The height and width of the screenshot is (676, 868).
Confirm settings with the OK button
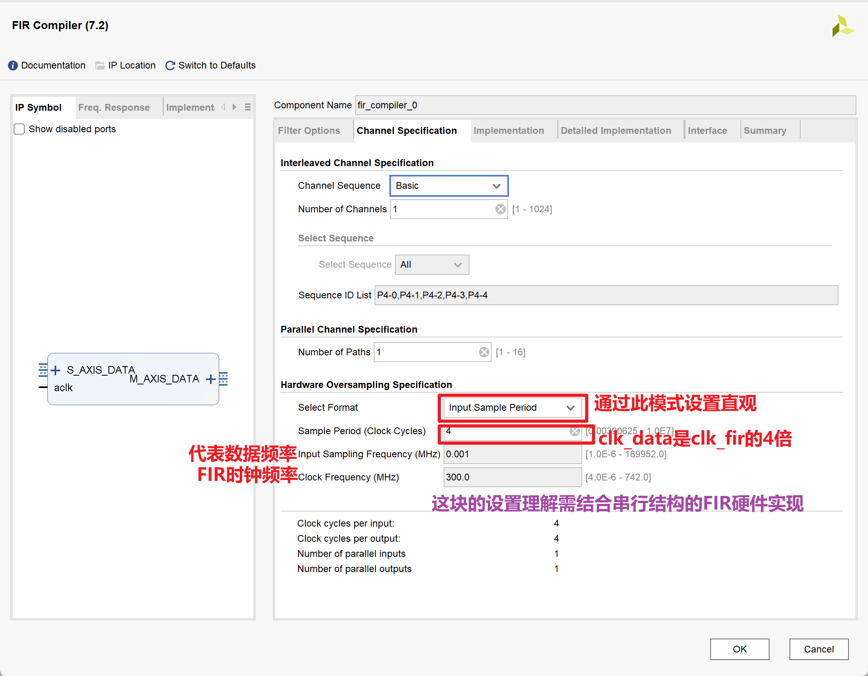coord(740,649)
